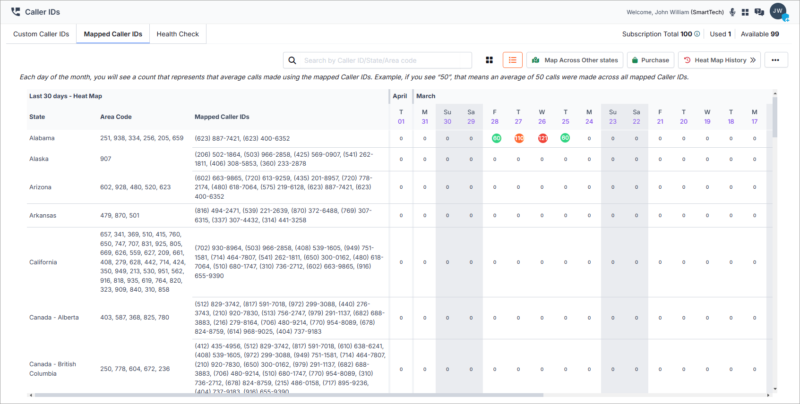
Task: Open the Health Check tab
Action: tap(178, 34)
